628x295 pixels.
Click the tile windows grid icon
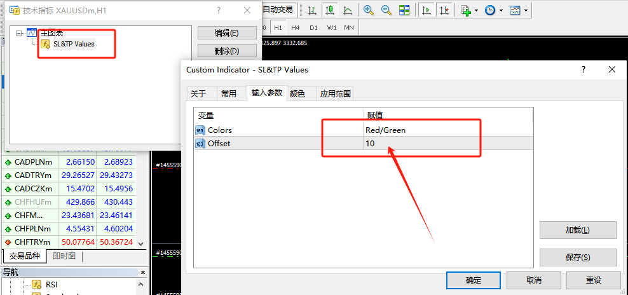click(404, 10)
